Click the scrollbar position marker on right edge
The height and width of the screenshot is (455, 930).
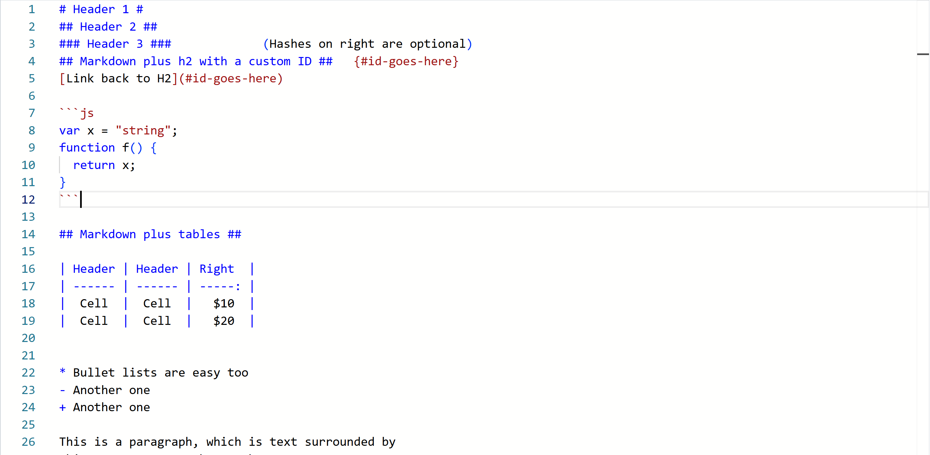(923, 54)
